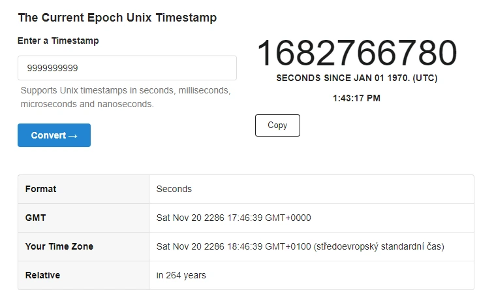Click the 'in 264 years' relative value
Screen dimensions: 479x296
(181, 275)
